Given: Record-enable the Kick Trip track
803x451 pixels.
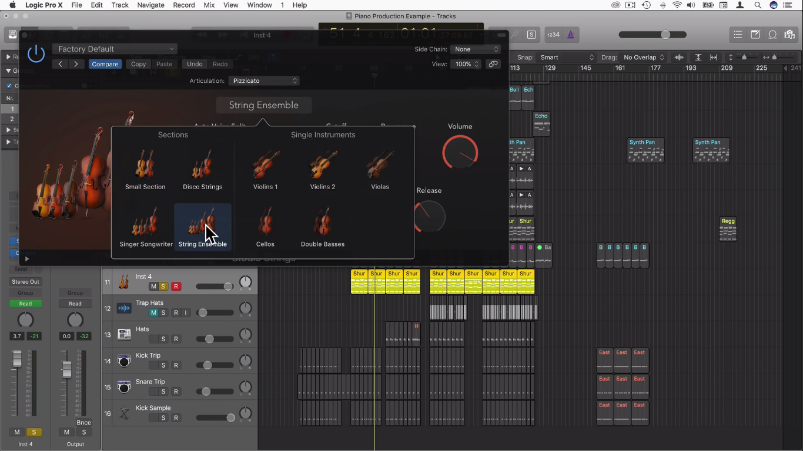Looking at the screenshot, I should coord(176,365).
